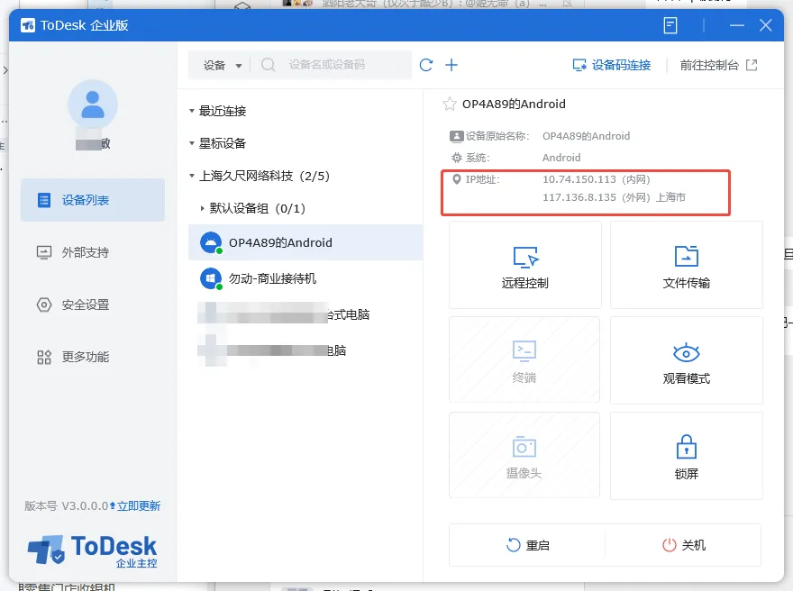The width and height of the screenshot is (793, 591).
Task: Click 设备原始名称 value OP4A89的Android
Action: (586, 136)
